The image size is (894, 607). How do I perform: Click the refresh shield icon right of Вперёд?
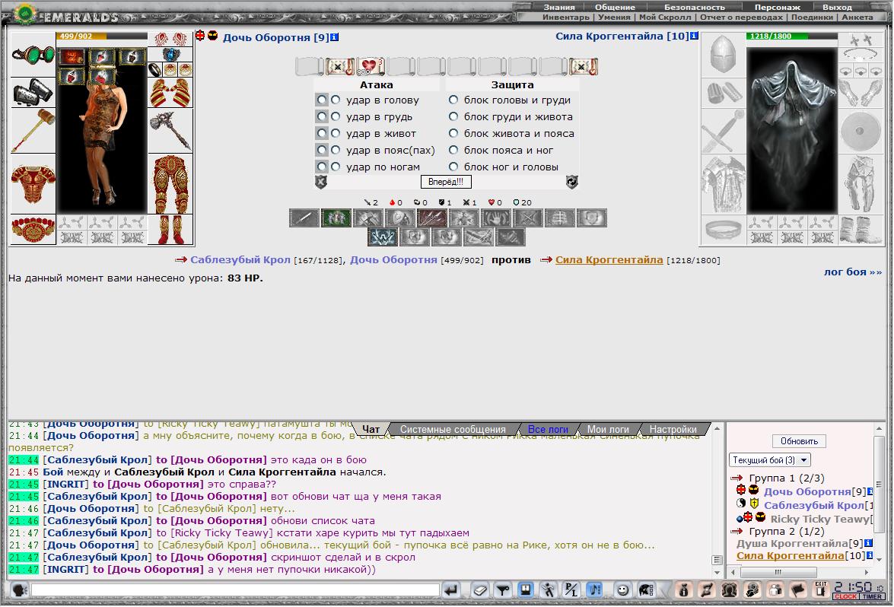point(572,182)
